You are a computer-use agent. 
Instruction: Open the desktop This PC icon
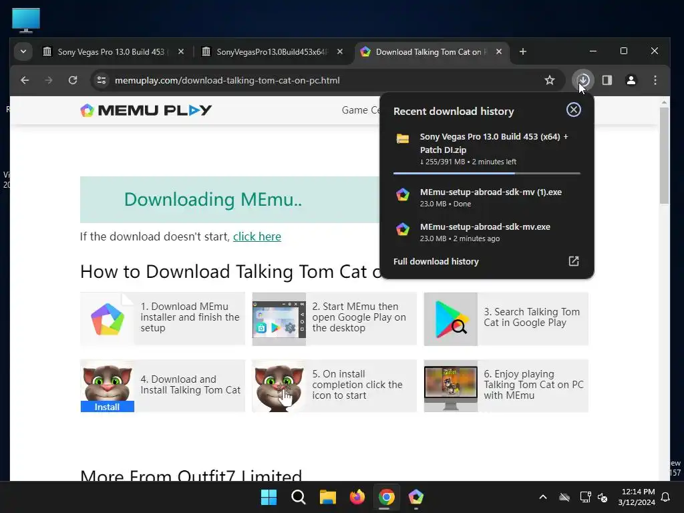26,21
